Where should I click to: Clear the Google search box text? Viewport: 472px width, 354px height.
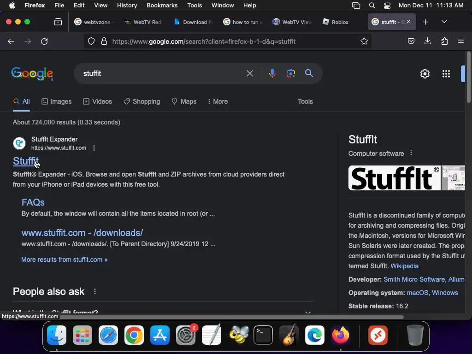(249, 73)
